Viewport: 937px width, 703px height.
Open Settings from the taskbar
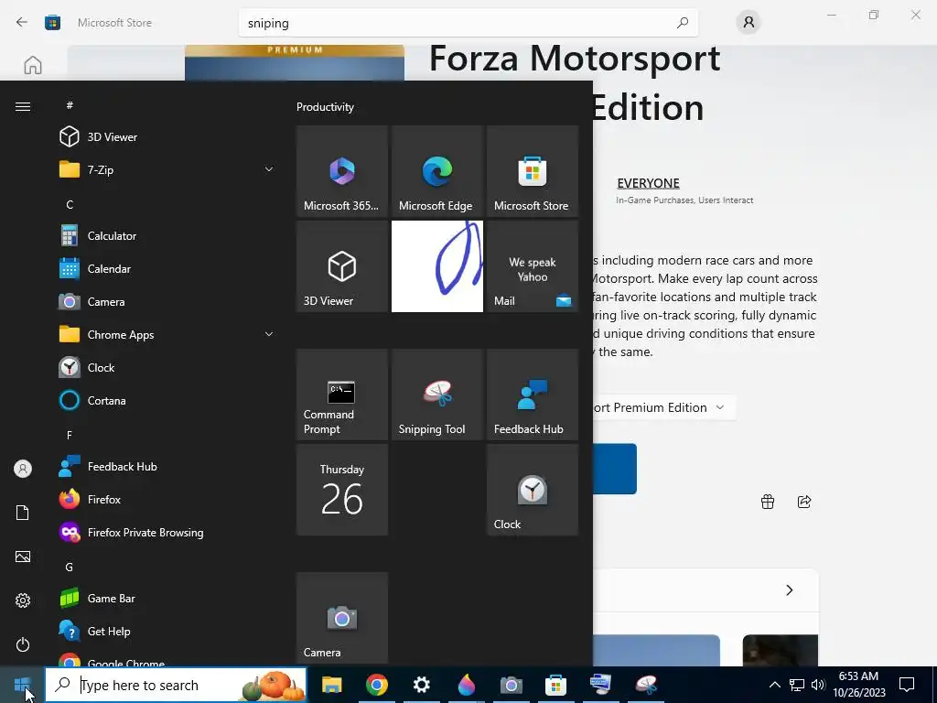click(x=421, y=685)
